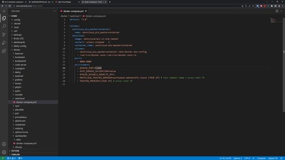Screen dimensions: 285x160
Task: Reload the browser page
Action: (9, 6)
